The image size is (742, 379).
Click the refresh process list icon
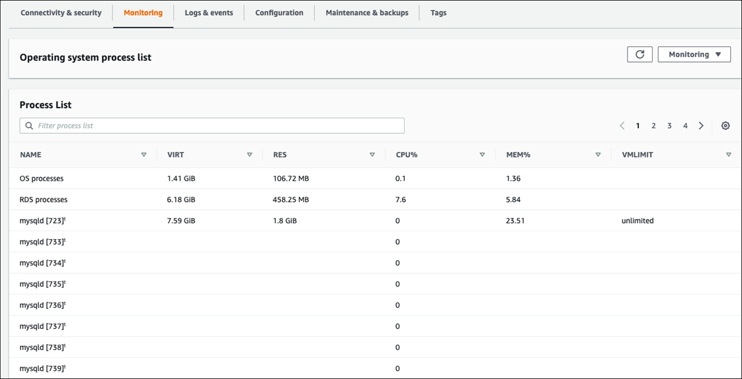pos(639,55)
